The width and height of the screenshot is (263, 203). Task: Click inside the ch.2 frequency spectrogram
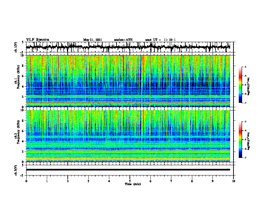128,136
